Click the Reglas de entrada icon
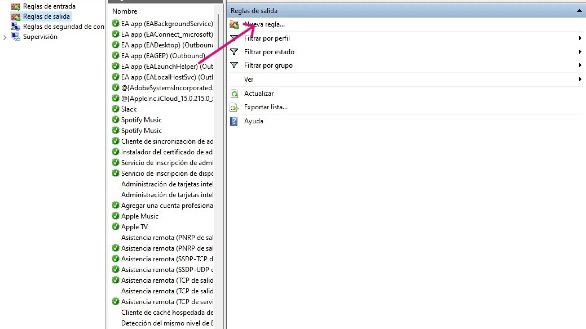The height and width of the screenshot is (329, 586). [x=16, y=6]
